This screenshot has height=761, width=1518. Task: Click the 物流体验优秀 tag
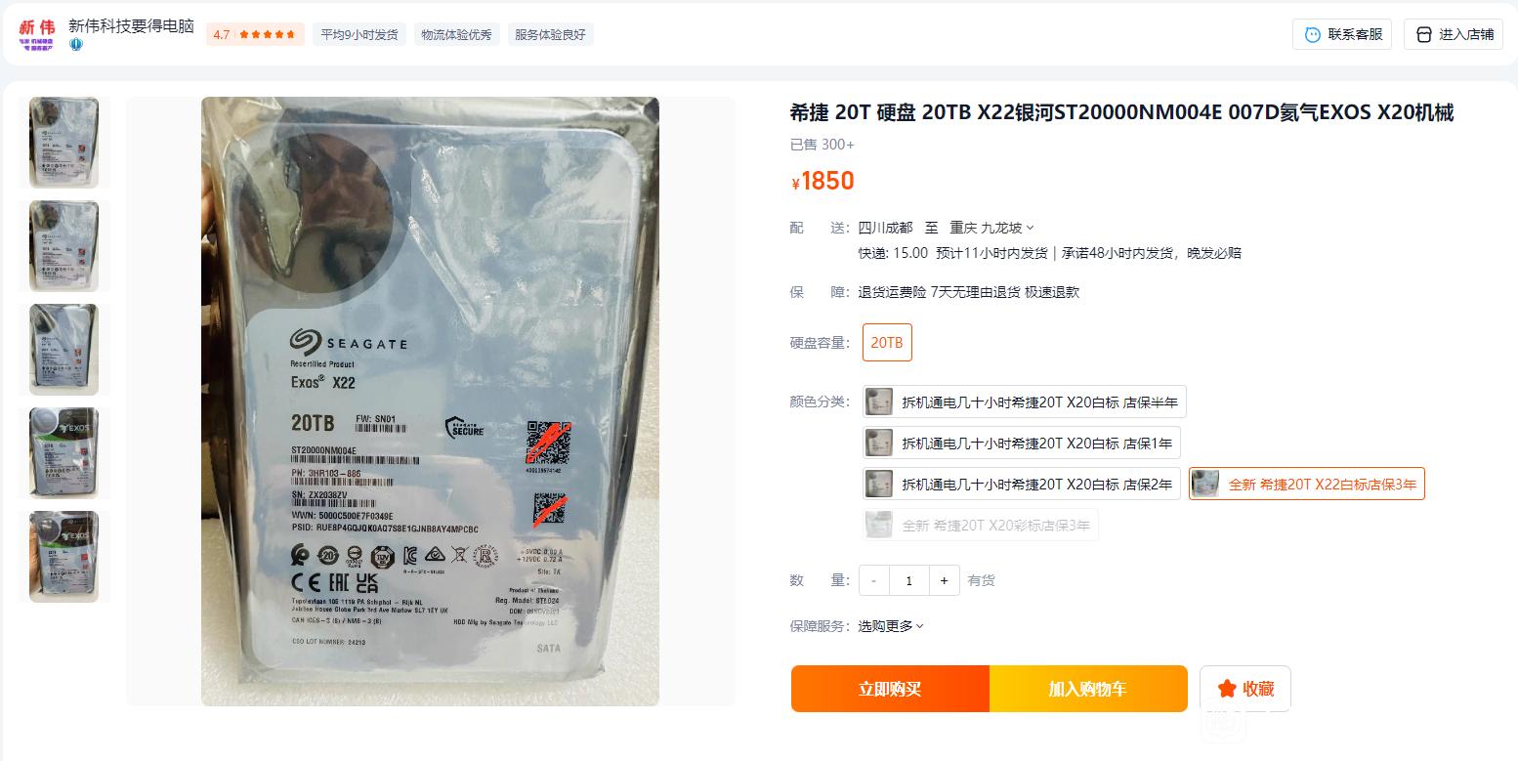456,34
